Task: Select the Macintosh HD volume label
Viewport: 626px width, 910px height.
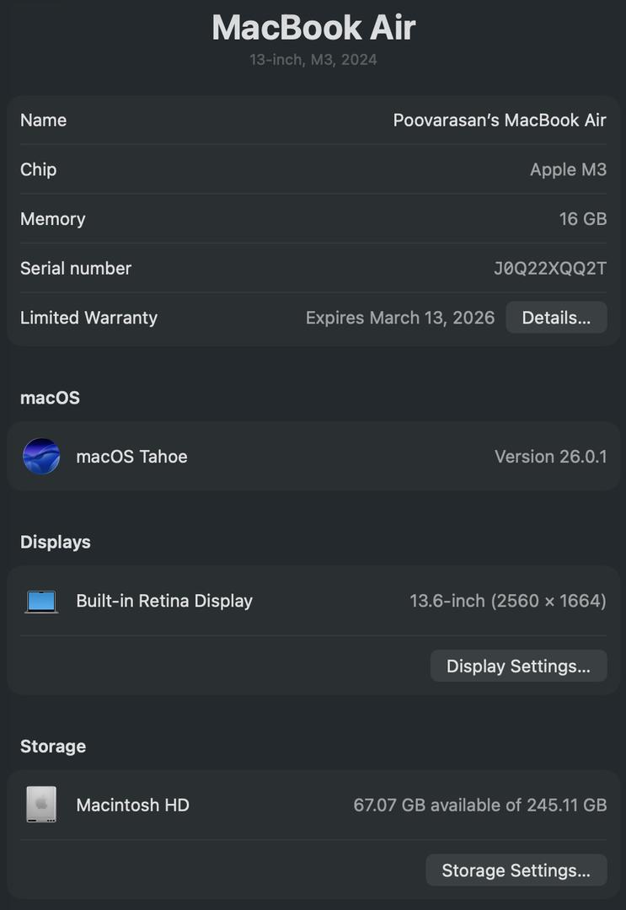Action: click(x=132, y=805)
